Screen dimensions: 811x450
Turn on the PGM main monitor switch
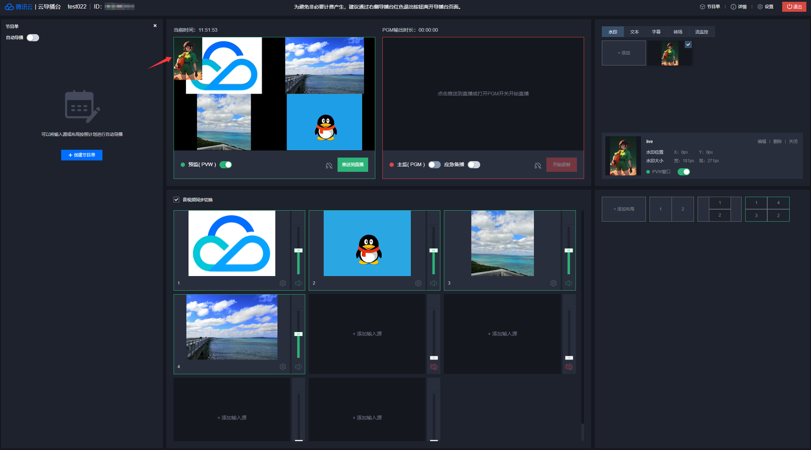[434, 165]
